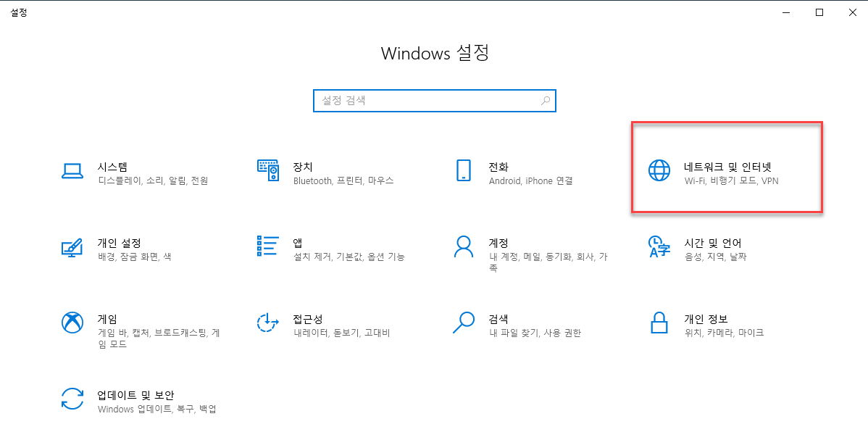Click the '설치 제거, 기본값, 옵션 기능' description

tap(349, 257)
